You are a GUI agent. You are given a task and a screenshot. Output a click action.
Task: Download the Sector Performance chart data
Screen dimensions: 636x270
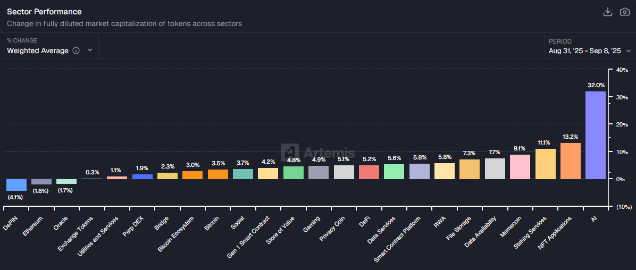click(608, 12)
